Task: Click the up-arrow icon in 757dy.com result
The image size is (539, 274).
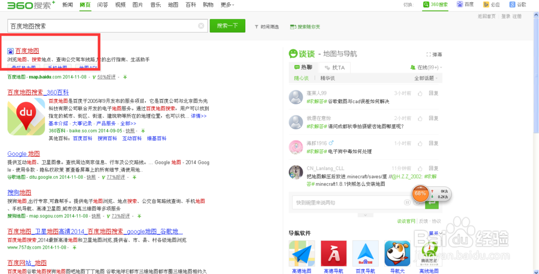Action: click(x=74, y=247)
